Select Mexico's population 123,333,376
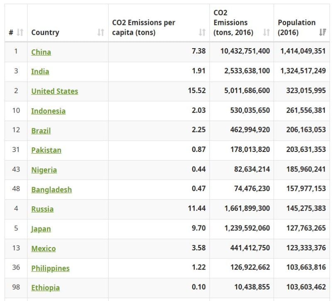Screen dimensions: 332x301 click(x=306, y=248)
